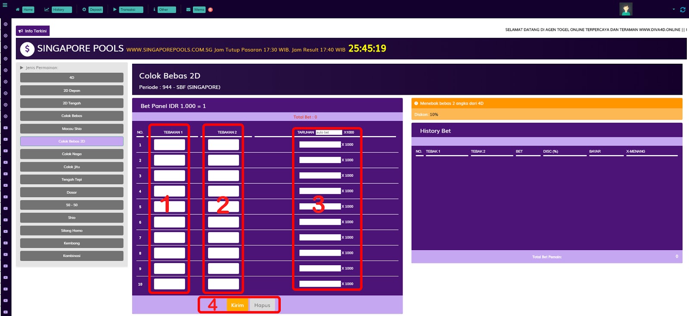Select the 4D game type
The height and width of the screenshot is (316, 689).
click(x=71, y=77)
